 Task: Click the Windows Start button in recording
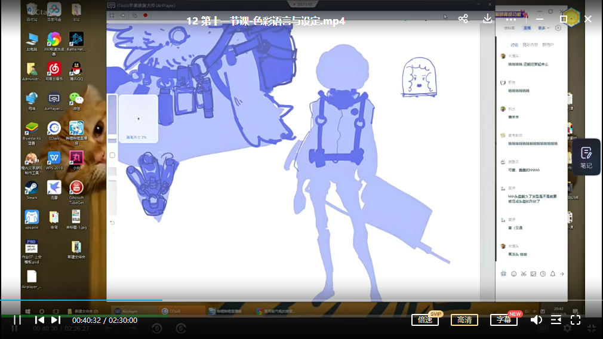(27, 312)
